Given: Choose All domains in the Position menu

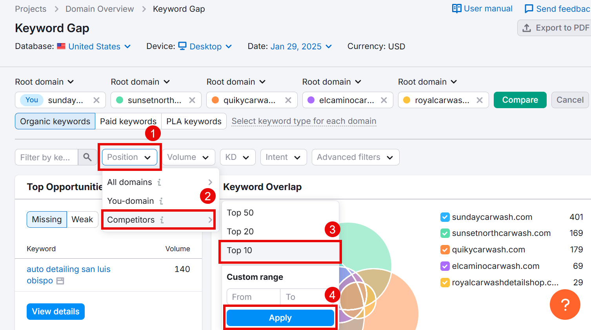Looking at the screenshot, I should pyautogui.click(x=160, y=182).
